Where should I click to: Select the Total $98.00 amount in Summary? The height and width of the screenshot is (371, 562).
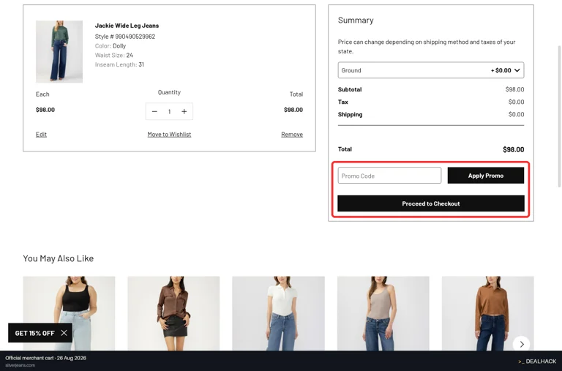point(513,149)
